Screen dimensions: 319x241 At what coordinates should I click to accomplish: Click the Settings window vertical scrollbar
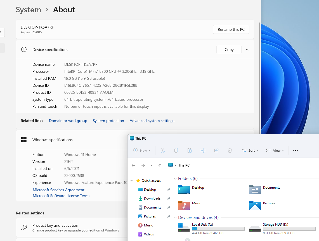pos(260,78)
